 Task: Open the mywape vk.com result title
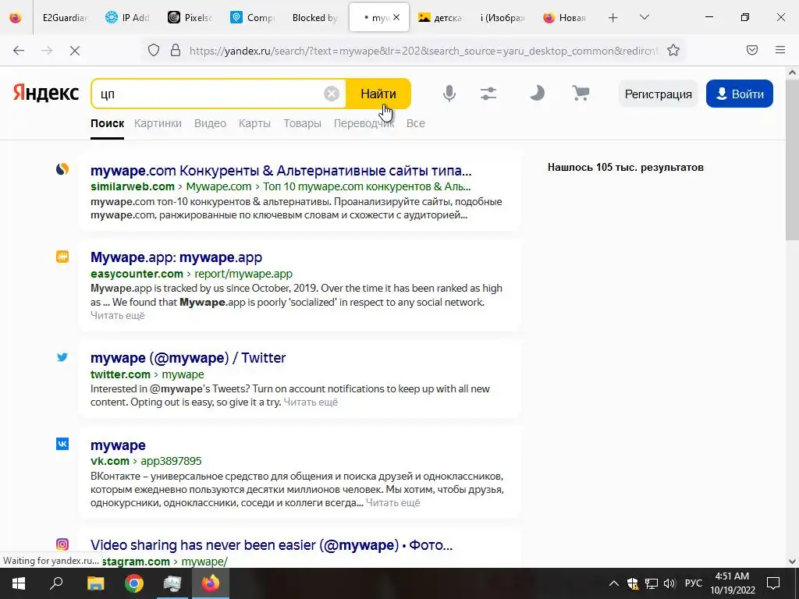[x=118, y=445]
